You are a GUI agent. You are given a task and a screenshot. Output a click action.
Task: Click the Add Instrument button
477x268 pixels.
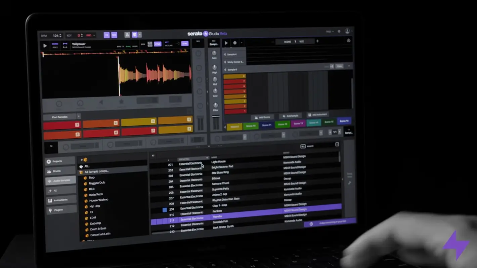click(317, 115)
